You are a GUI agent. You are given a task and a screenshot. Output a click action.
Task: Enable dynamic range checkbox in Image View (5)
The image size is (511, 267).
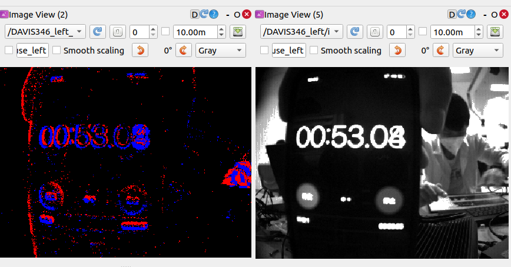(423, 32)
